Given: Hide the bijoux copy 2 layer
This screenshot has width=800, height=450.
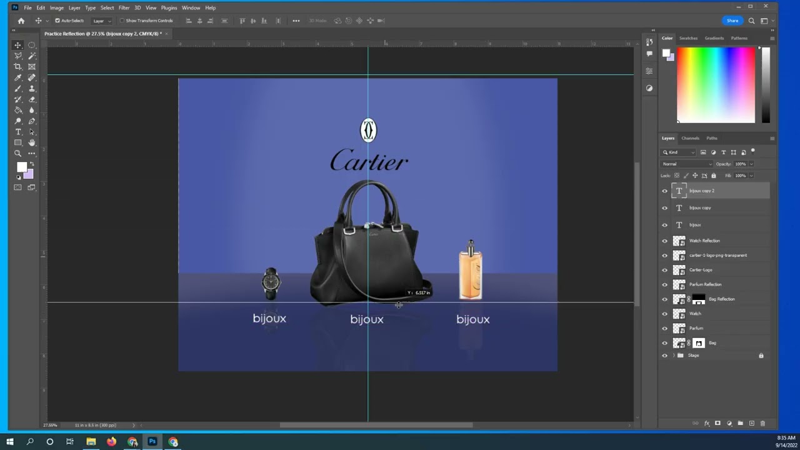Looking at the screenshot, I should coord(665,191).
